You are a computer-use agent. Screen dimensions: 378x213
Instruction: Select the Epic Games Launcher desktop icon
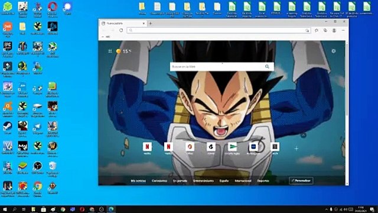click(x=8, y=50)
